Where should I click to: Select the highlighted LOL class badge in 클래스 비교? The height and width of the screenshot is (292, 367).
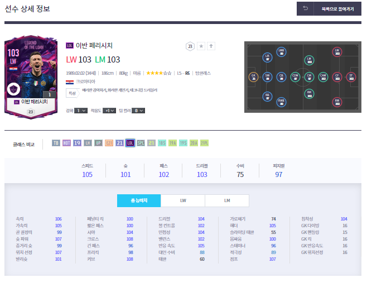pos(130,143)
